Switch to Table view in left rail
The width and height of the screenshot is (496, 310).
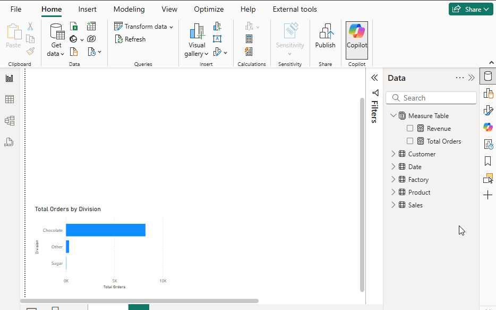(10, 99)
